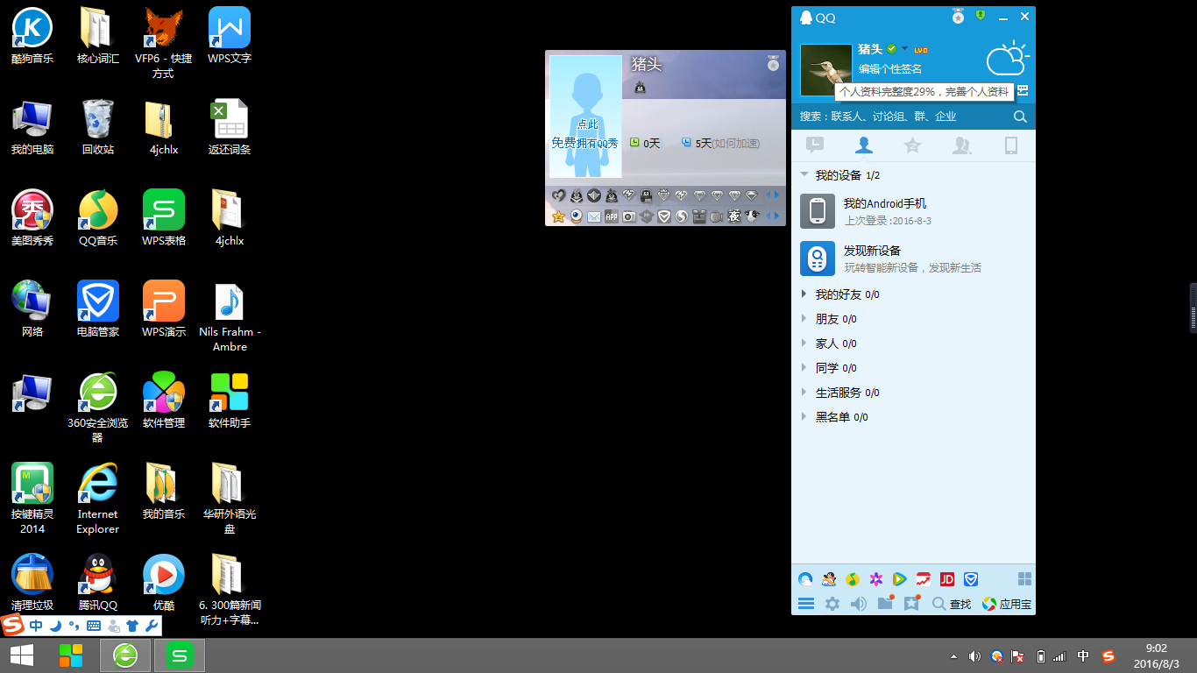Image resolution: width=1197 pixels, height=673 pixels.
Task: Select 我的Android手机 device
Action: [913, 211]
